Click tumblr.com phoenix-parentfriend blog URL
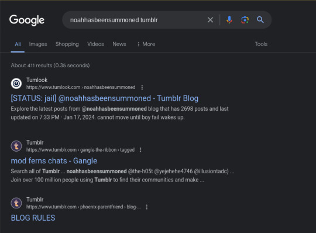 (x=84, y=207)
